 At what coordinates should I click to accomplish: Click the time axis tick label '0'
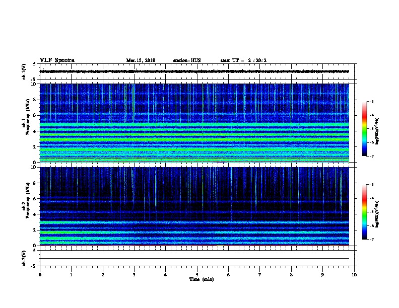40,275
